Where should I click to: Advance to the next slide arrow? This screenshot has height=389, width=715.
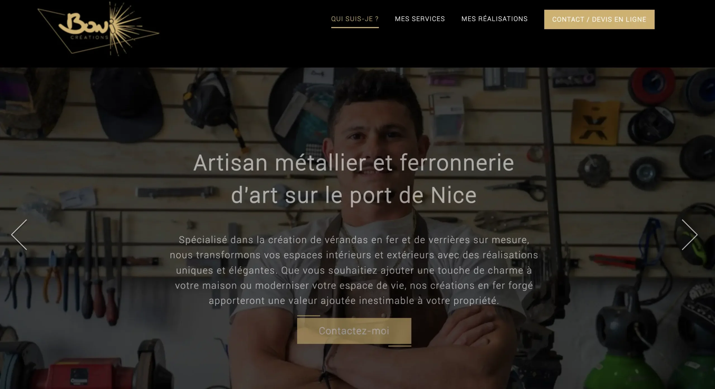pyautogui.click(x=690, y=235)
